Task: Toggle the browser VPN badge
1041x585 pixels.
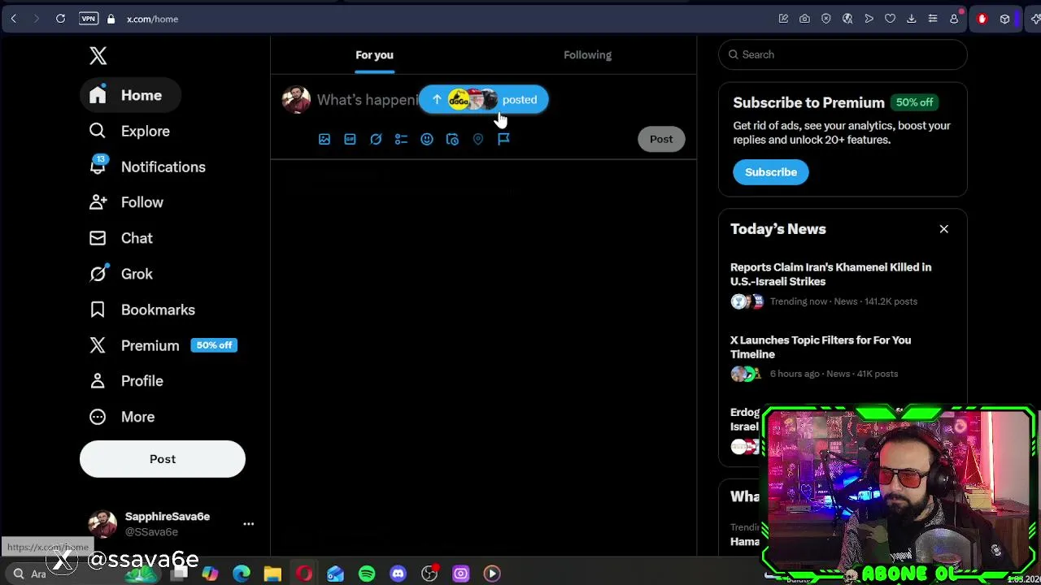Action: tap(88, 19)
